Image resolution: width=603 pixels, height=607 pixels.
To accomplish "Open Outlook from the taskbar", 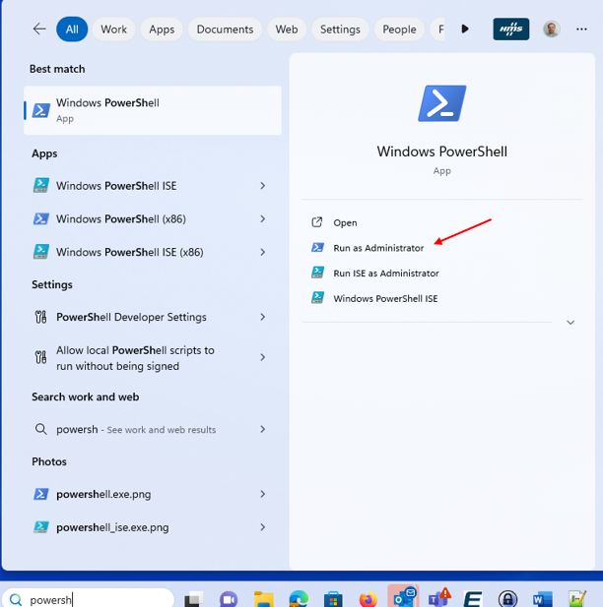I will [x=403, y=596].
